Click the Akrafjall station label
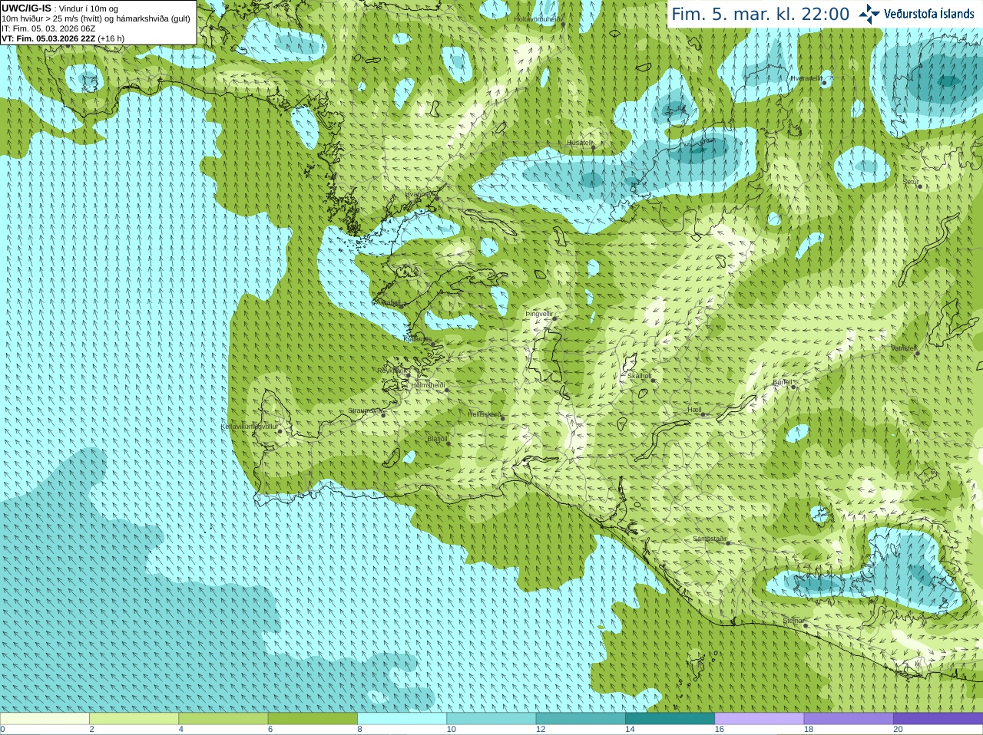 [390, 303]
